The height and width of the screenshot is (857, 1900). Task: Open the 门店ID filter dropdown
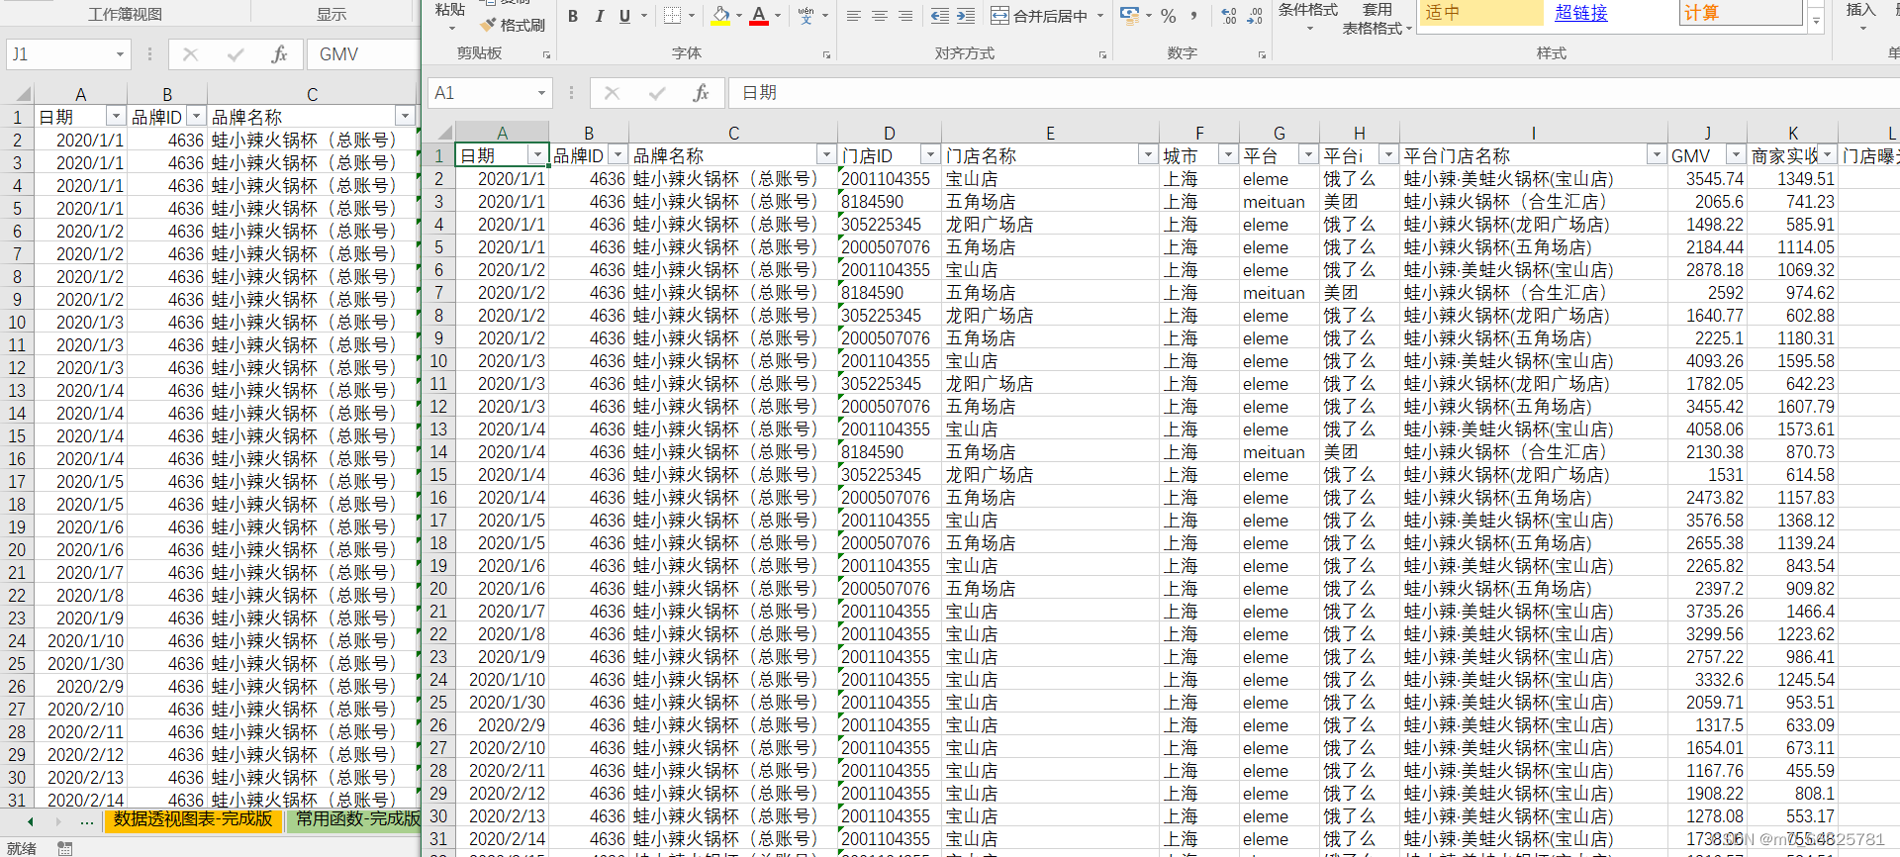click(x=929, y=154)
